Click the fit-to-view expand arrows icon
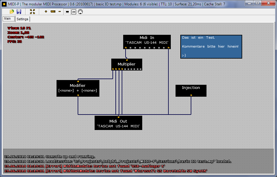Image resolution: width=277 pixels, height=177 pixels. [32, 12]
